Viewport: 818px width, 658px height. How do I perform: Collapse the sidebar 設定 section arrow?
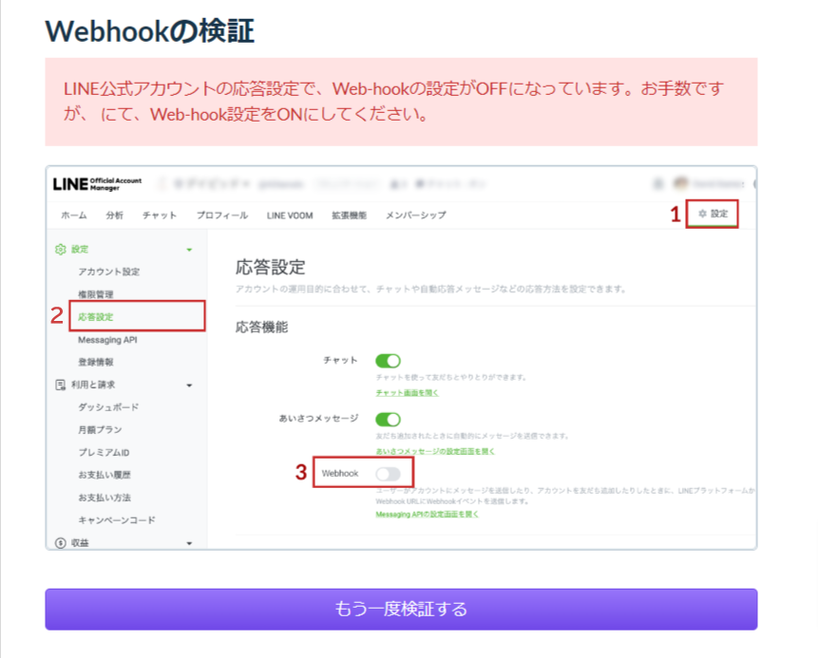(189, 250)
